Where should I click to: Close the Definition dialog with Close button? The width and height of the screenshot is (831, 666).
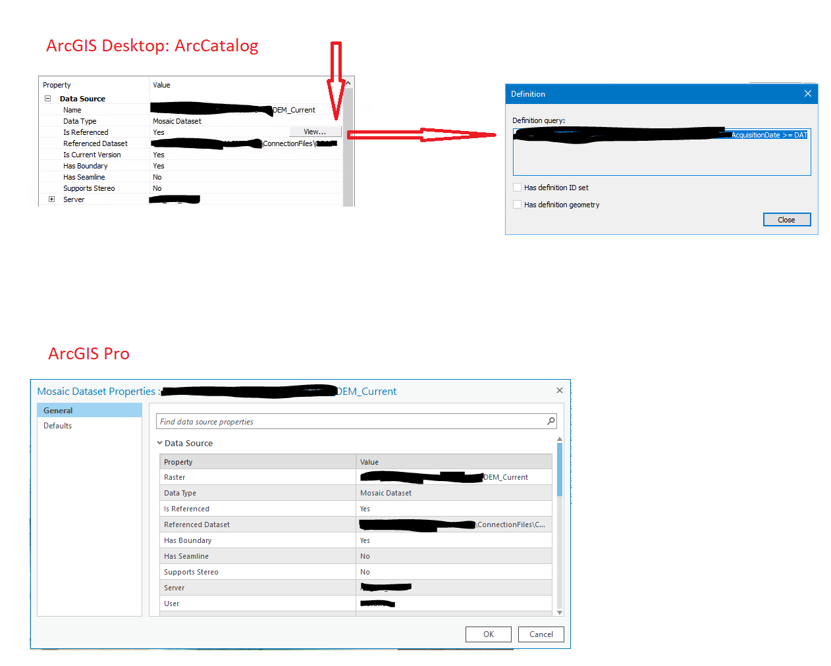point(787,220)
